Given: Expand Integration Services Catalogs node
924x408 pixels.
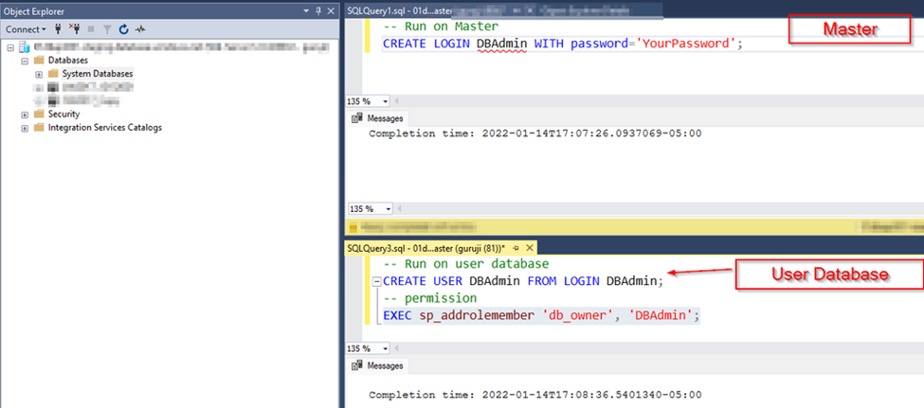Looking at the screenshot, I should coord(25,128).
